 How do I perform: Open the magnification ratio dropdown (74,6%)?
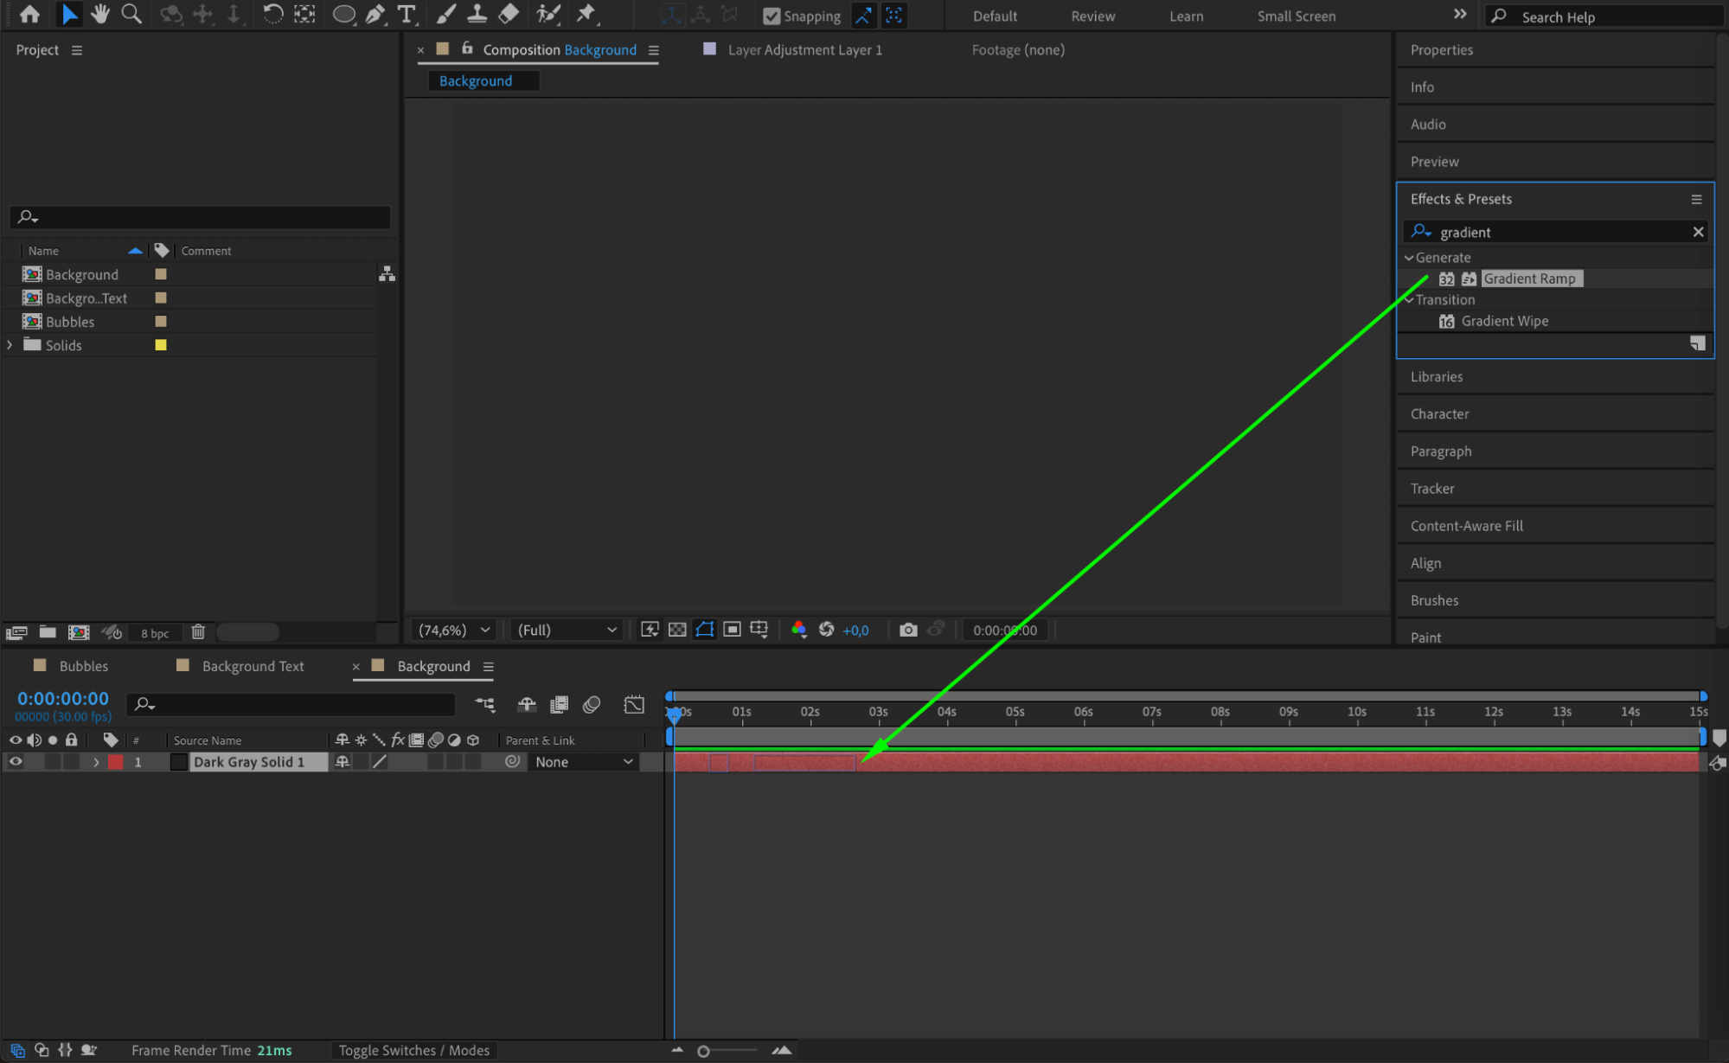(453, 630)
